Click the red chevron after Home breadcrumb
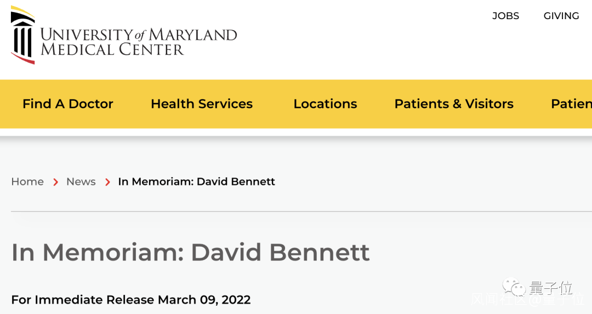 [x=55, y=182]
